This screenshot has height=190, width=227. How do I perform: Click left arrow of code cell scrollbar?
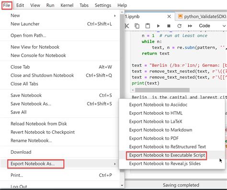pos(133,90)
